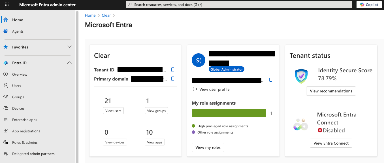Click the Users person icon

(x=6, y=86)
